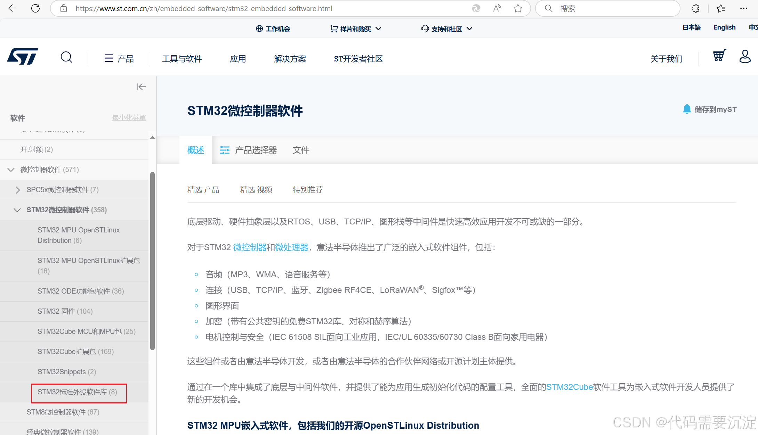Expand the 支持和社区 dropdown
The height and width of the screenshot is (435, 758).
(x=447, y=29)
